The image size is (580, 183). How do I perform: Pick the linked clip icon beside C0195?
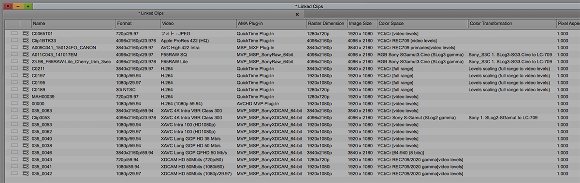coord(25,83)
